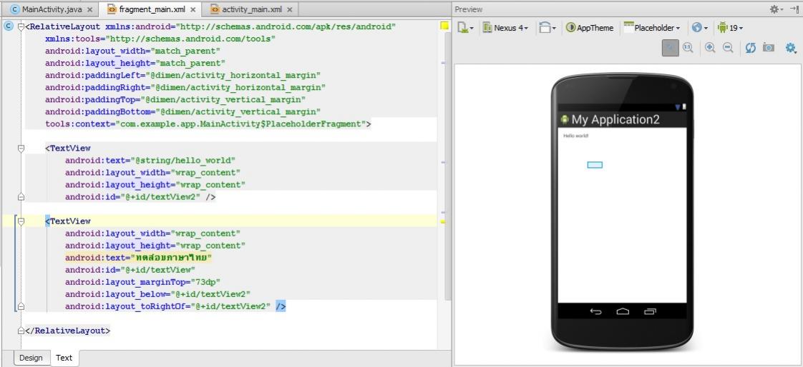The image size is (803, 367).
Task: Click the "73dp" layout_marginTop value
Action: point(206,282)
